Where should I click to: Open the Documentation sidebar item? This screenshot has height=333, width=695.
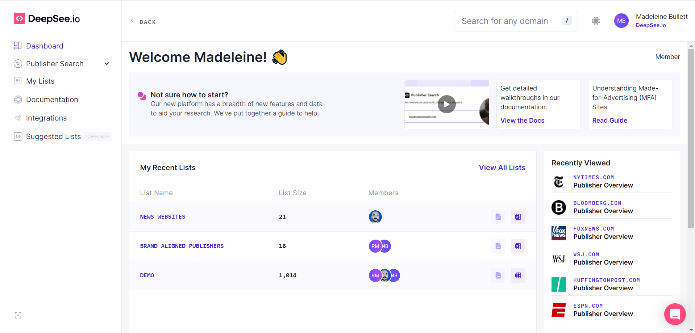coord(52,100)
